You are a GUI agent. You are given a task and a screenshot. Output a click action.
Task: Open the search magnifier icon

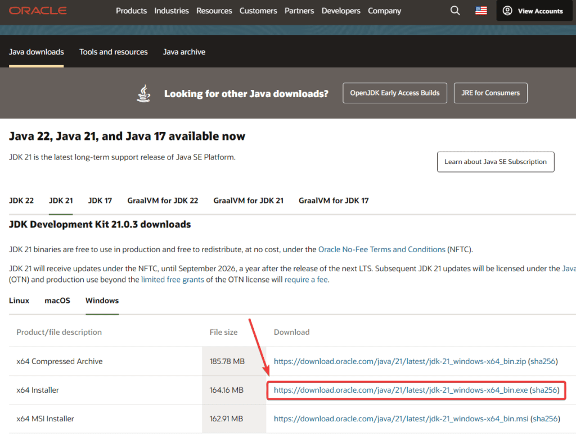point(455,11)
